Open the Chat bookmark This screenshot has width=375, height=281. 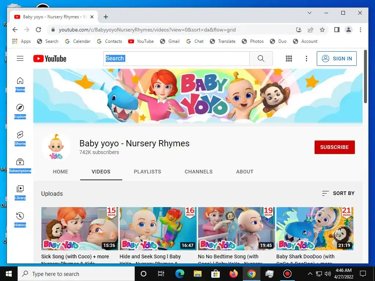[195, 41]
